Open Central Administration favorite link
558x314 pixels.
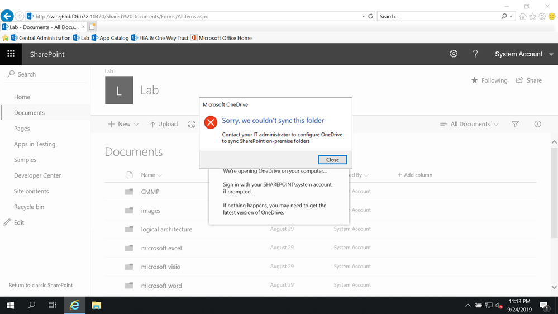41,38
